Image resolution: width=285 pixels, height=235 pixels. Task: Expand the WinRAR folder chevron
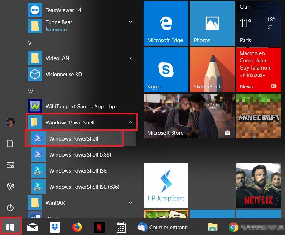(x=131, y=203)
